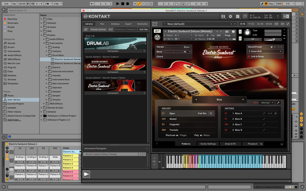Open Sound Preset 2 Clean RnB dropdown

coord(265,51)
